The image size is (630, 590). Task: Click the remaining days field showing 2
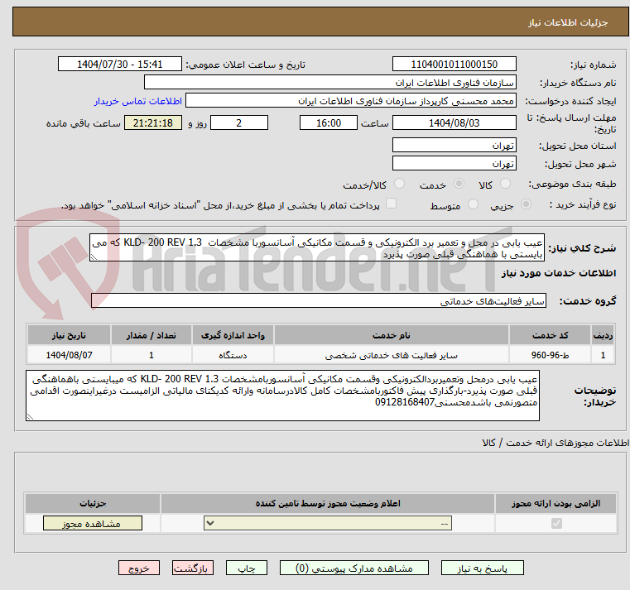(239, 123)
